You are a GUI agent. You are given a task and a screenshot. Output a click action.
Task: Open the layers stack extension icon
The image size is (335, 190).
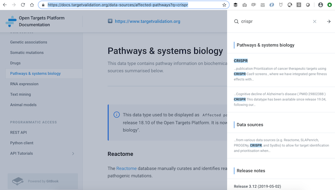pyautogui.click(x=235, y=5)
